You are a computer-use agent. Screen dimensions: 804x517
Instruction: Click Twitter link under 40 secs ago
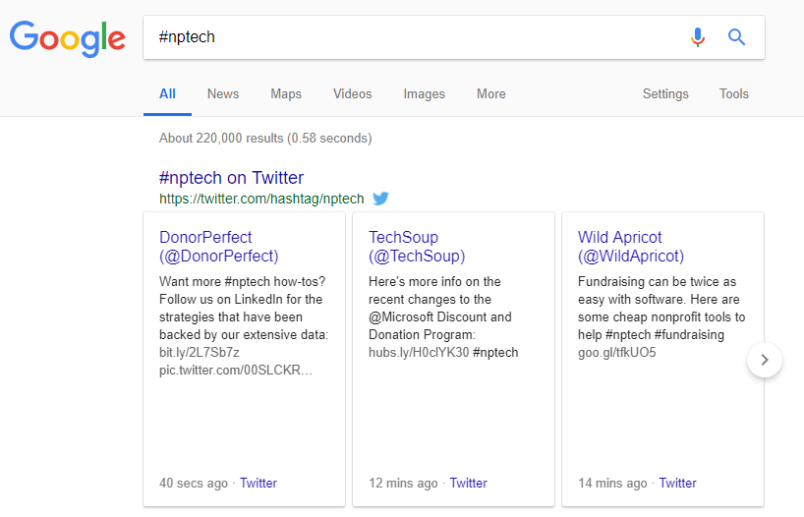258,484
